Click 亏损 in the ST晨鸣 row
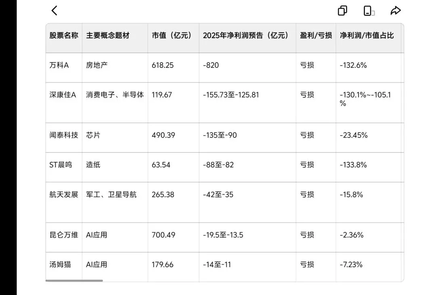The image size is (436, 295). [x=307, y=165]
